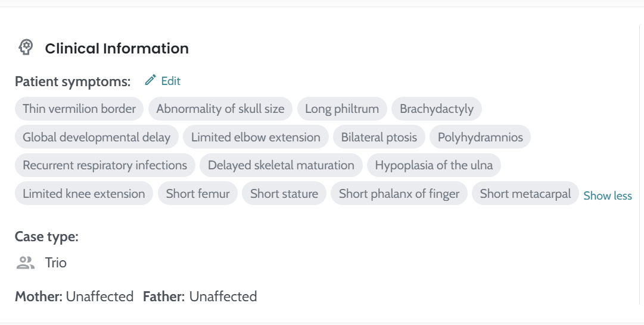Click the Brachydactyly symptom chip
The image size is (644, 325).
[437, 109]
